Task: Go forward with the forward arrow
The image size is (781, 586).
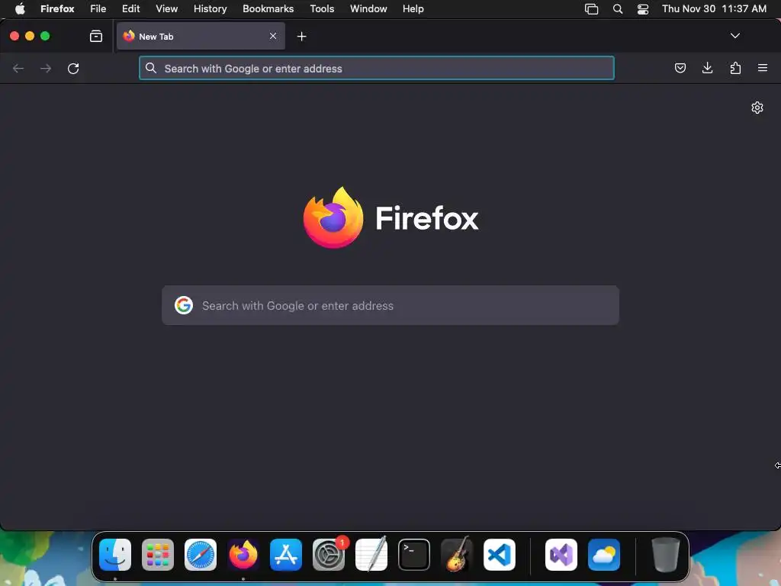Action: point(46,68)
